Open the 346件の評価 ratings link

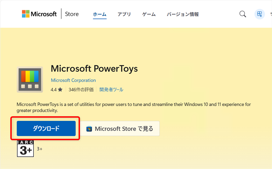point(81,89)
